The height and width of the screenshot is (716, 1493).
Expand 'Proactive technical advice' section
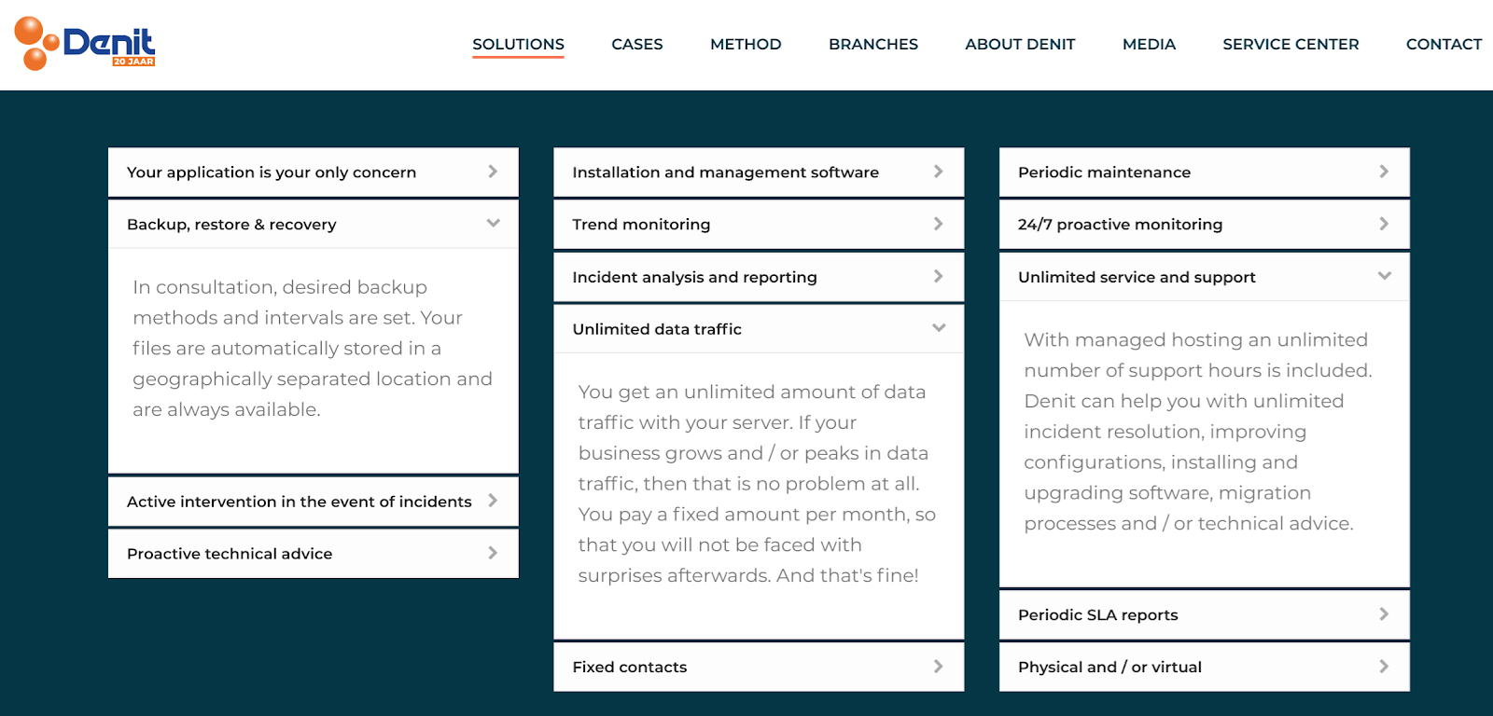pos(314,554)
